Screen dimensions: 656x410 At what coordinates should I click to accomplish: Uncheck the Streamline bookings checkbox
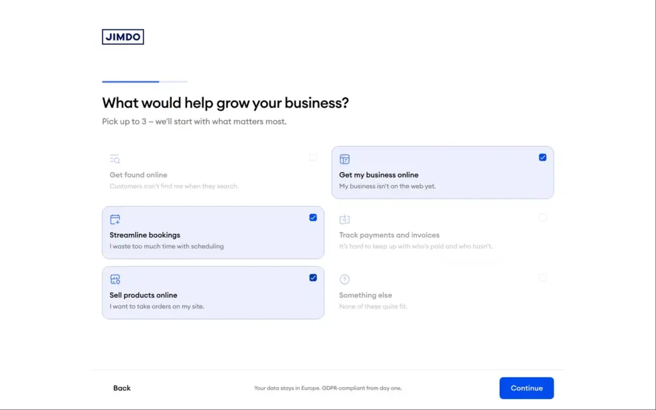313,218
